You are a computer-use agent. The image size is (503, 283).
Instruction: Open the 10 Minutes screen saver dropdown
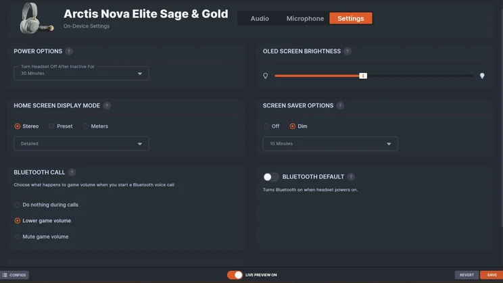(x=331, y=144)
